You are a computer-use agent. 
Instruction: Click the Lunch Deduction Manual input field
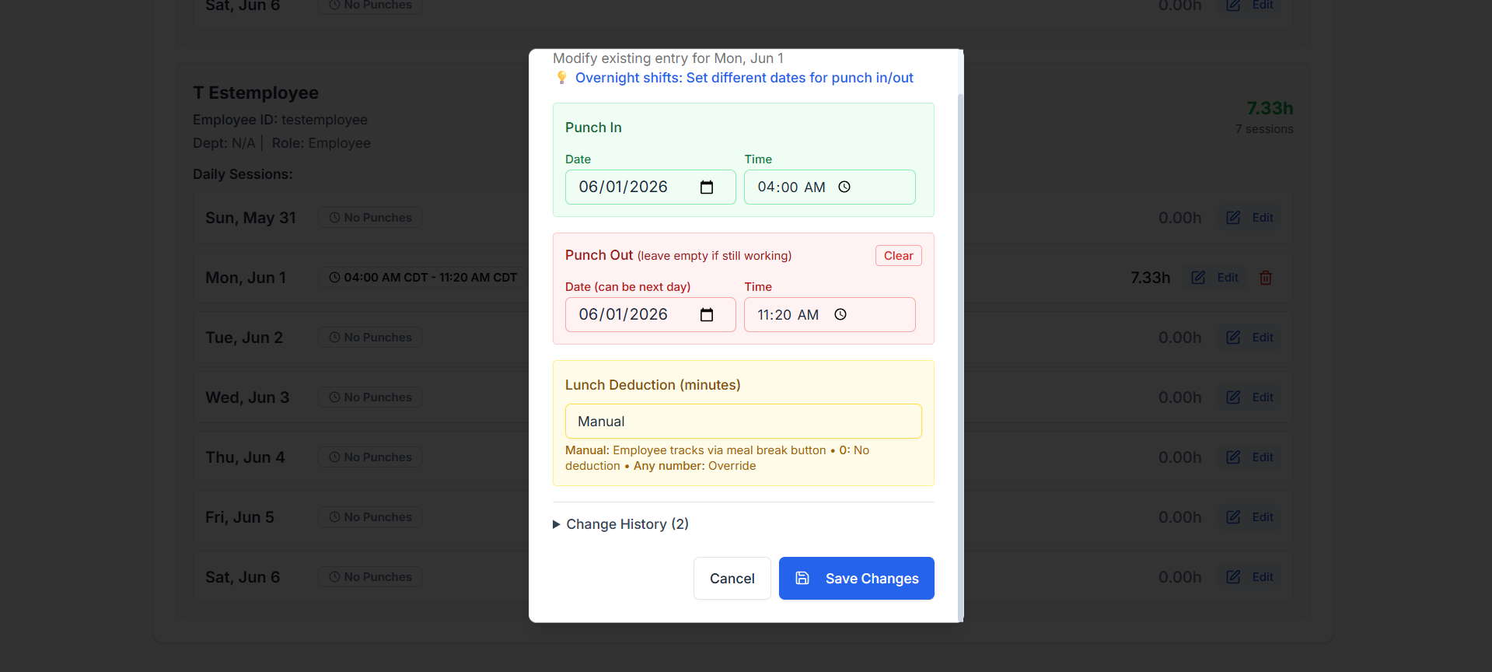(743, 422)
